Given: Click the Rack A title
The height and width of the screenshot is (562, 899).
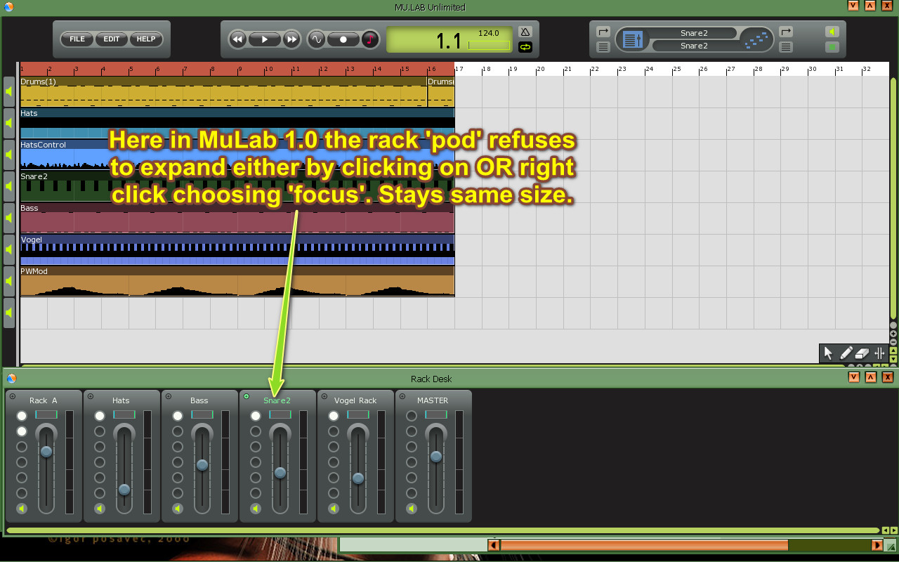Looking at the screenshot, I should pyautogui.click(x=44, y=400).
